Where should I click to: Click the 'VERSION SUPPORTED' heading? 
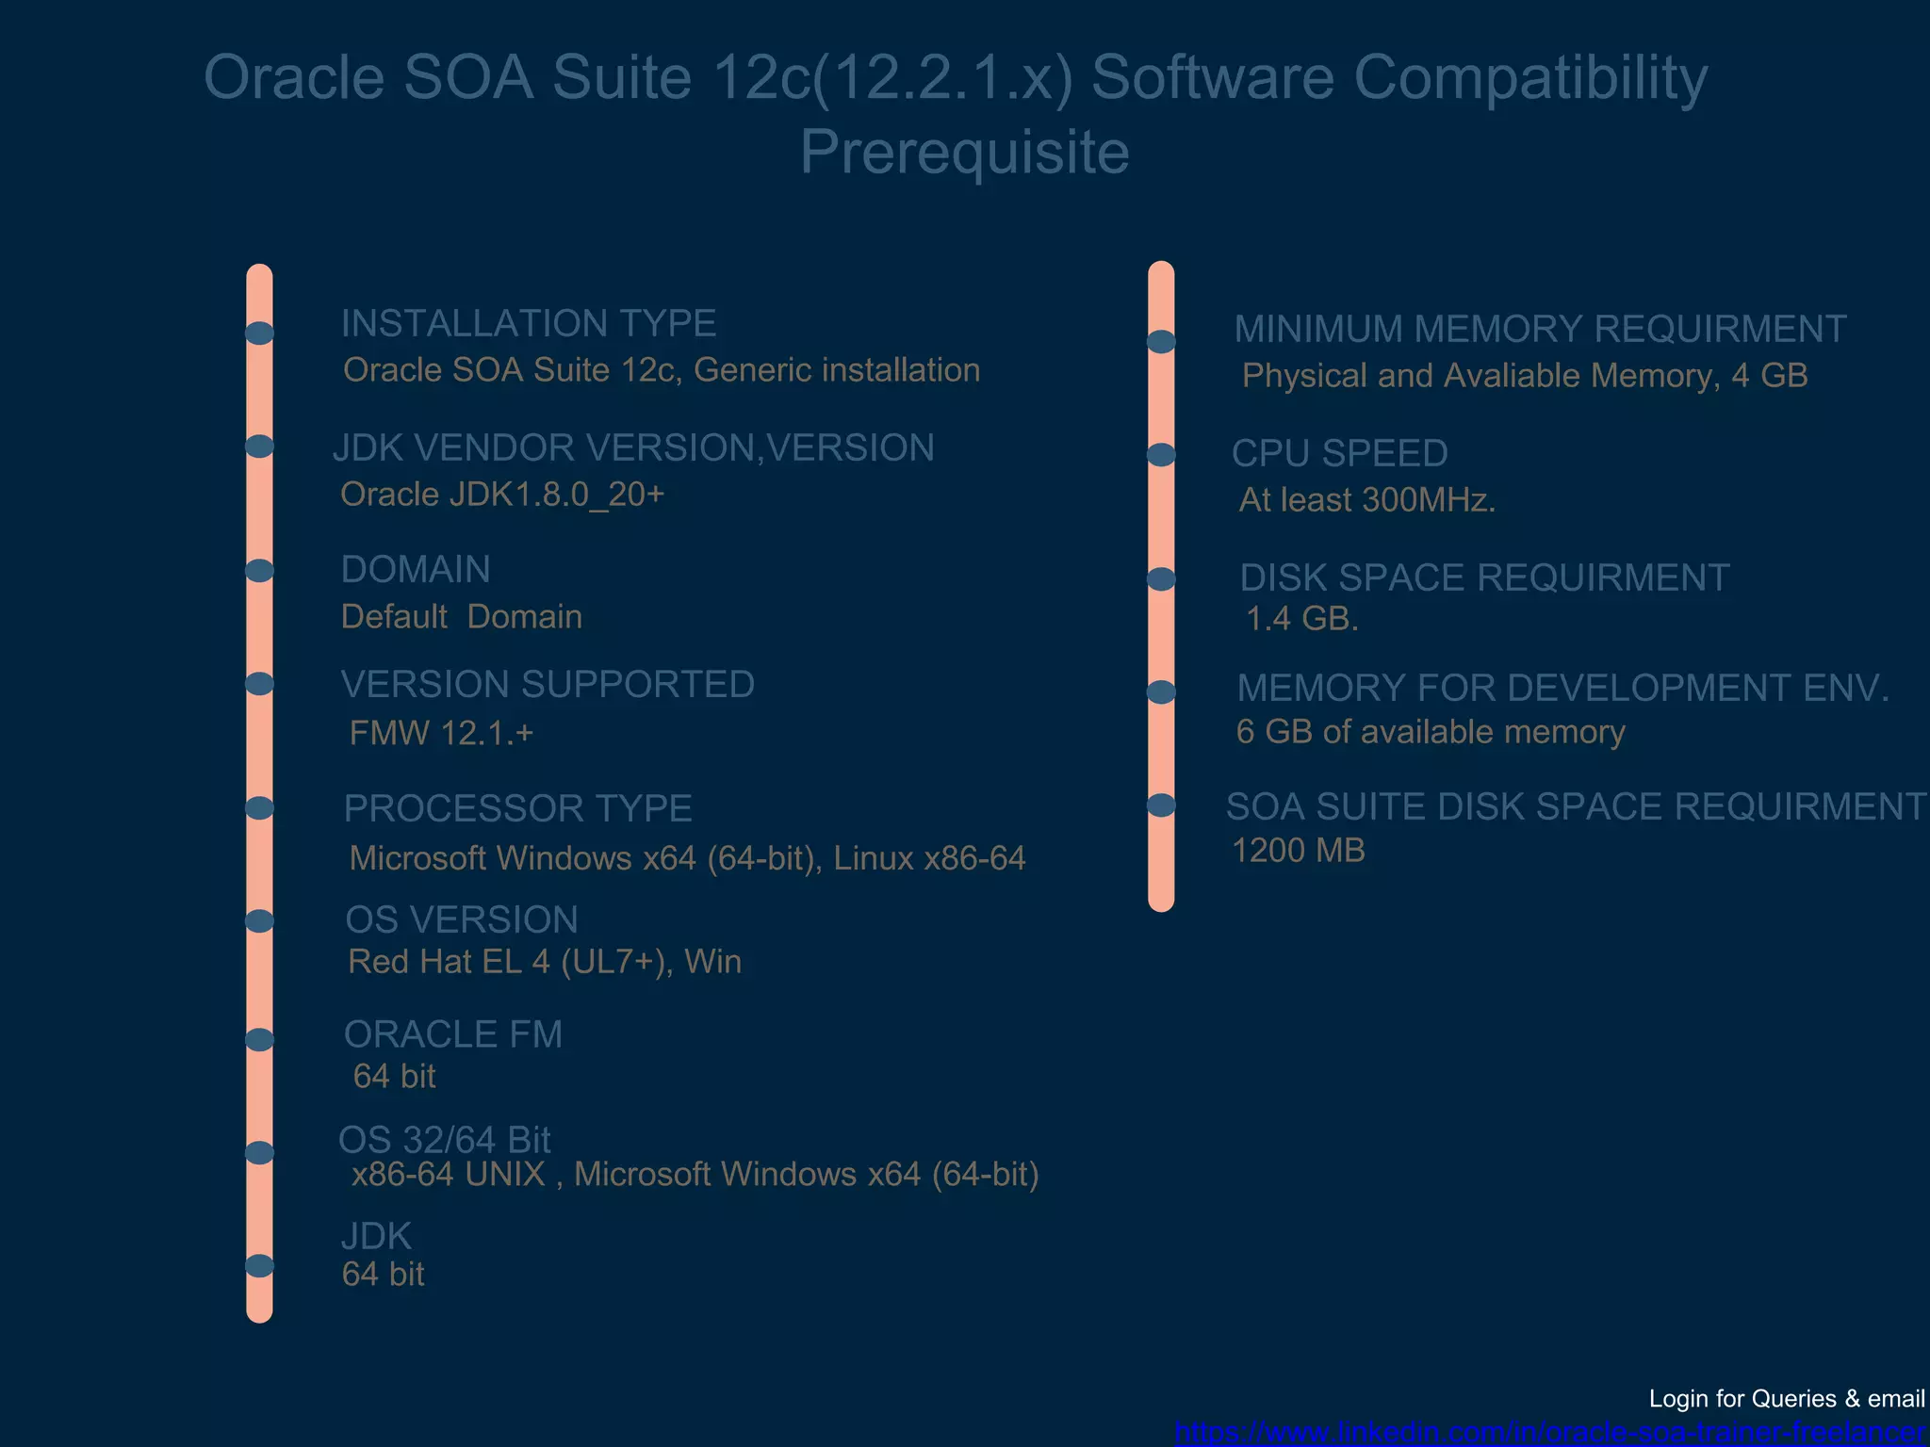pos(548,684)
